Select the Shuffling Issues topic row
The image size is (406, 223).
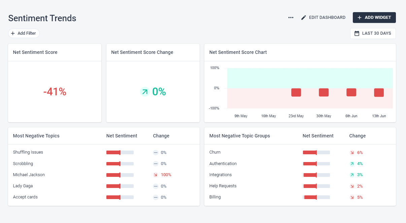104,152
